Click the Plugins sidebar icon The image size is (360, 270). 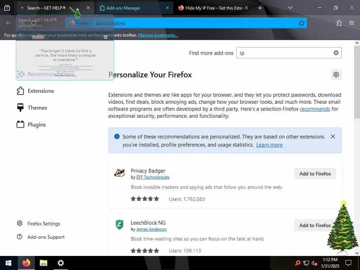pos(20,124)
